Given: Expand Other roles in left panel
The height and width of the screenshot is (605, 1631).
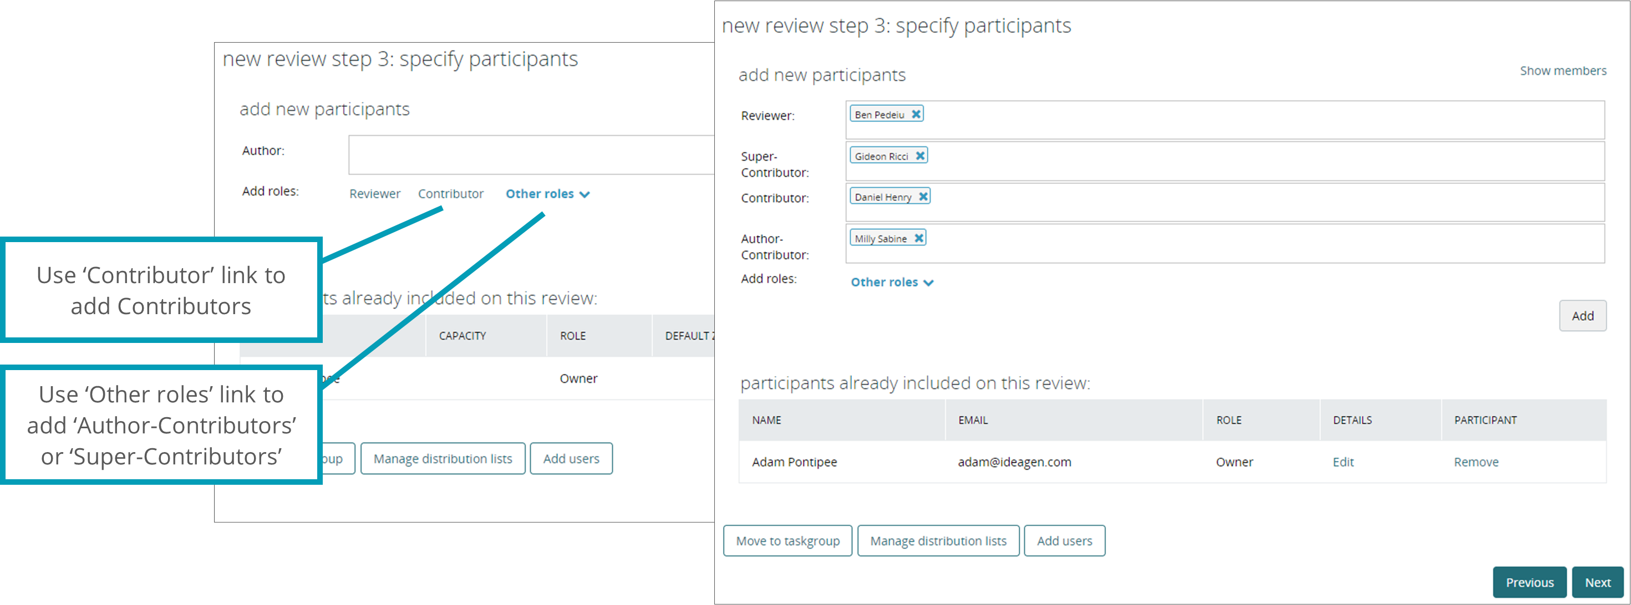Looking at the screenshot, I should 548,194.
